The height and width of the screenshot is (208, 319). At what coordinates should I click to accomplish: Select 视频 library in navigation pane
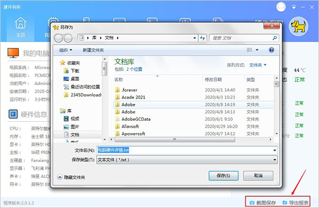point(71,119)
